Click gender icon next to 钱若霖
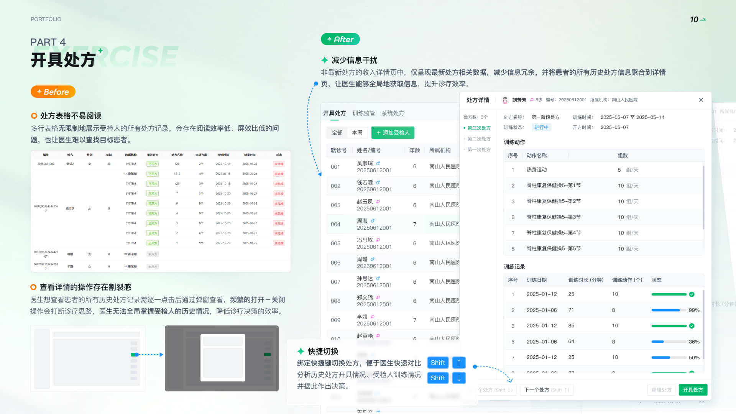Viewport: 736px width, 414px height. pyautogui.click(x=378, y=182)
